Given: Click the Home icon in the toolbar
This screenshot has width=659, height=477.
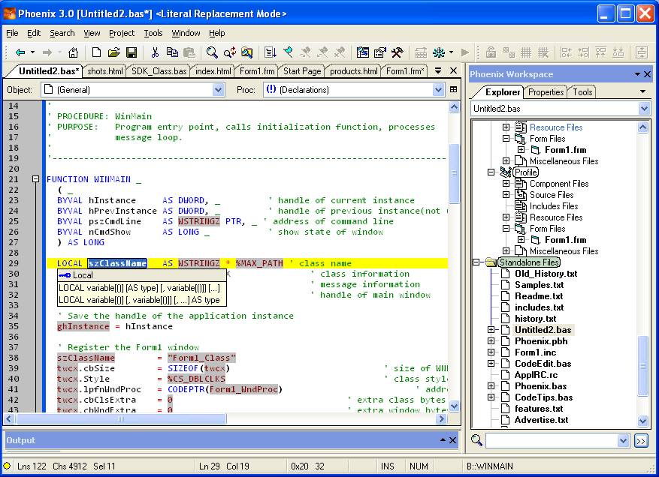Looking at the screenshot, I should [73, 52].
